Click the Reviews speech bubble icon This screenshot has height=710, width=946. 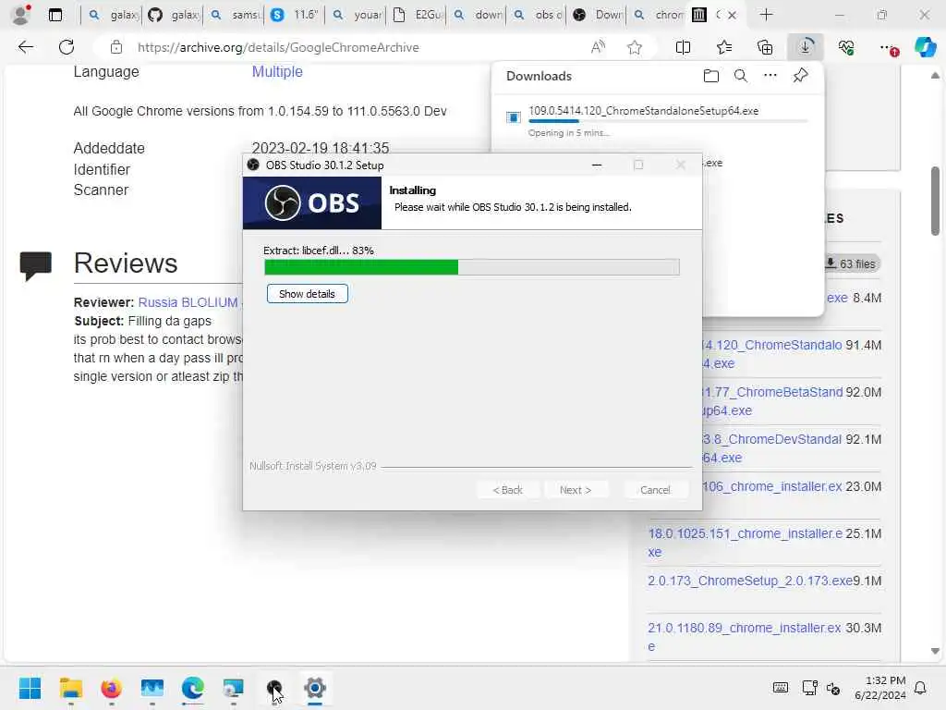point(36,266)
